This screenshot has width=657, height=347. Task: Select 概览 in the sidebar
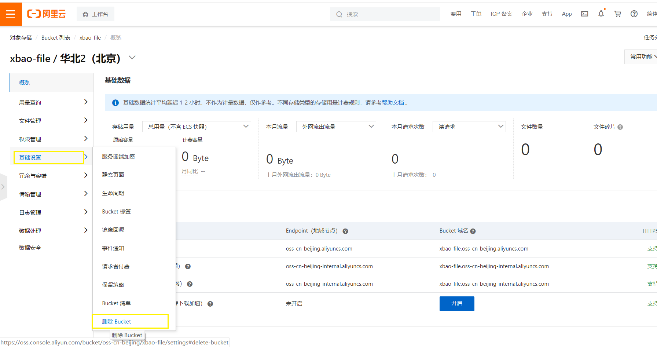pyautogui.click(x=52, y=83)
